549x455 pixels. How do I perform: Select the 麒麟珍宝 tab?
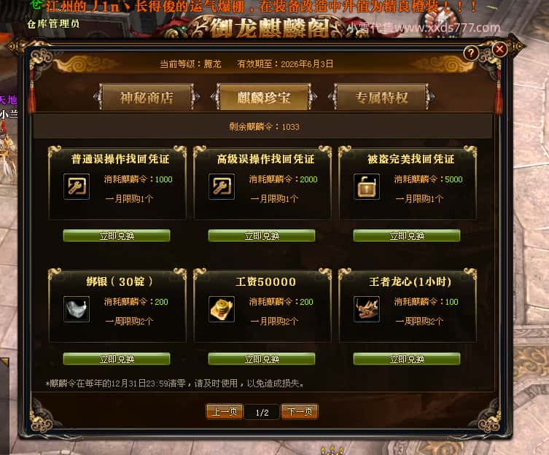click(x=264, y=98)
